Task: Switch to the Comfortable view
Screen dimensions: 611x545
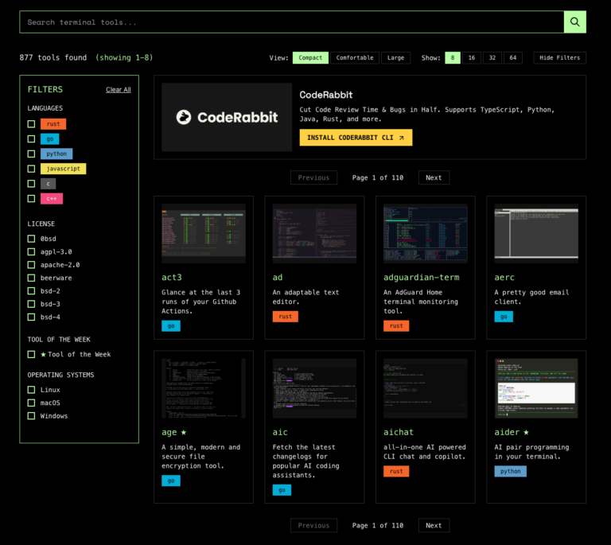Action: [x=355, y=57]
